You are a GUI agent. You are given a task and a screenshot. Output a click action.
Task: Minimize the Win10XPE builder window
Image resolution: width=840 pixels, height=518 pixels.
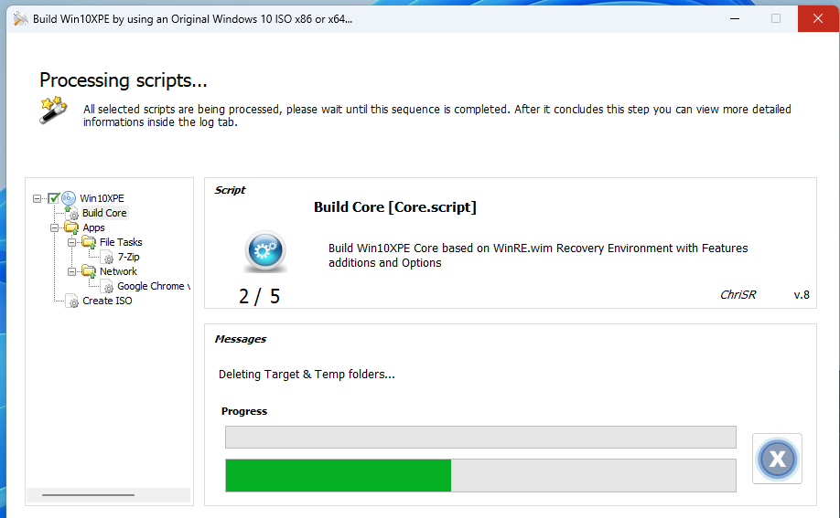735,19
